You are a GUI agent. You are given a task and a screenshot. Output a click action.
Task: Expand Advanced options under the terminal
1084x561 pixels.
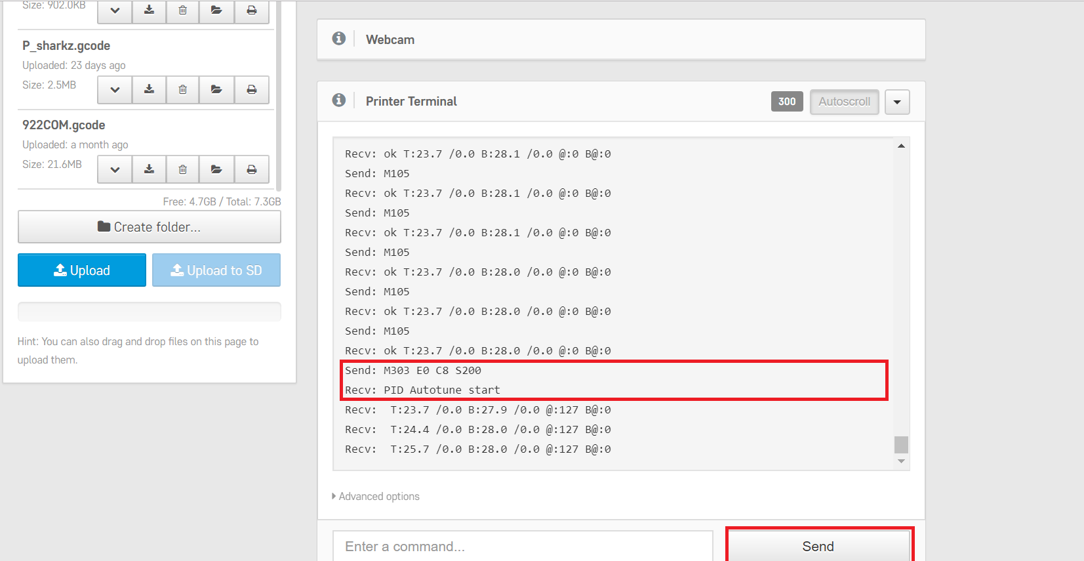pyautogui.click(x=376, y=497)
